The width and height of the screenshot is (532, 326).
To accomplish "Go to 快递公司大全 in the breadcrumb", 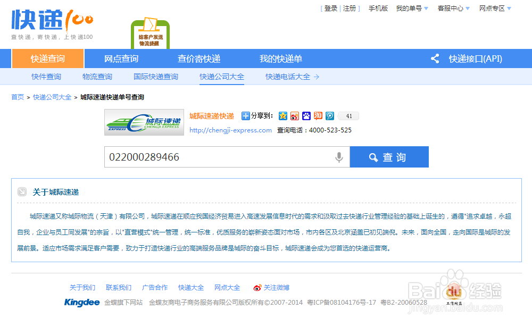I will pyautogui.click(x=52, y=97).
